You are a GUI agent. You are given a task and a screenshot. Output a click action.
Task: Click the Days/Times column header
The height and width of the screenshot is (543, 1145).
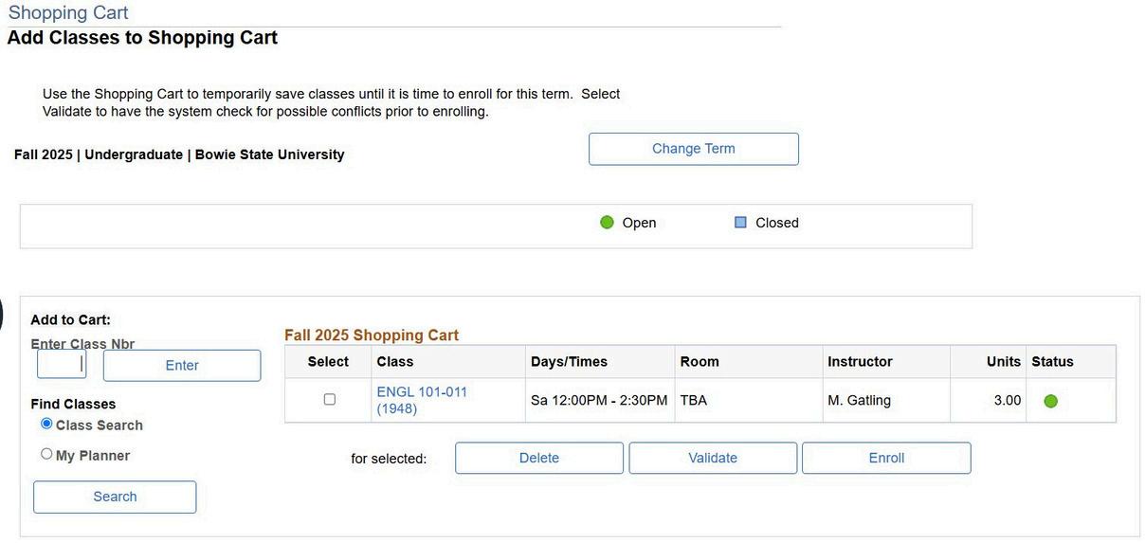569,361
